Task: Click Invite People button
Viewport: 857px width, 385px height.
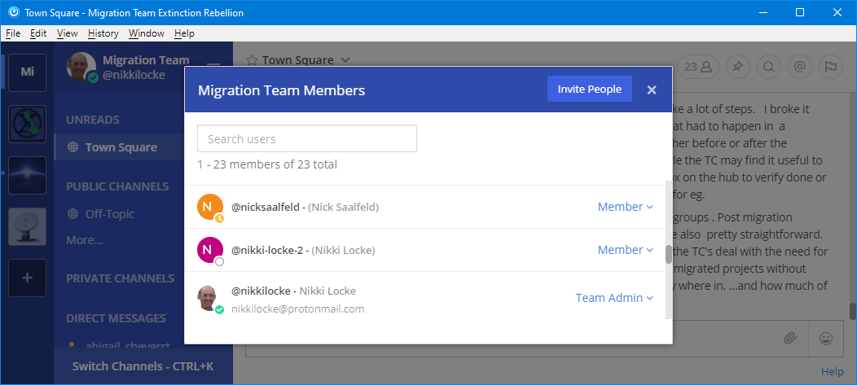Action: point(589,89)
